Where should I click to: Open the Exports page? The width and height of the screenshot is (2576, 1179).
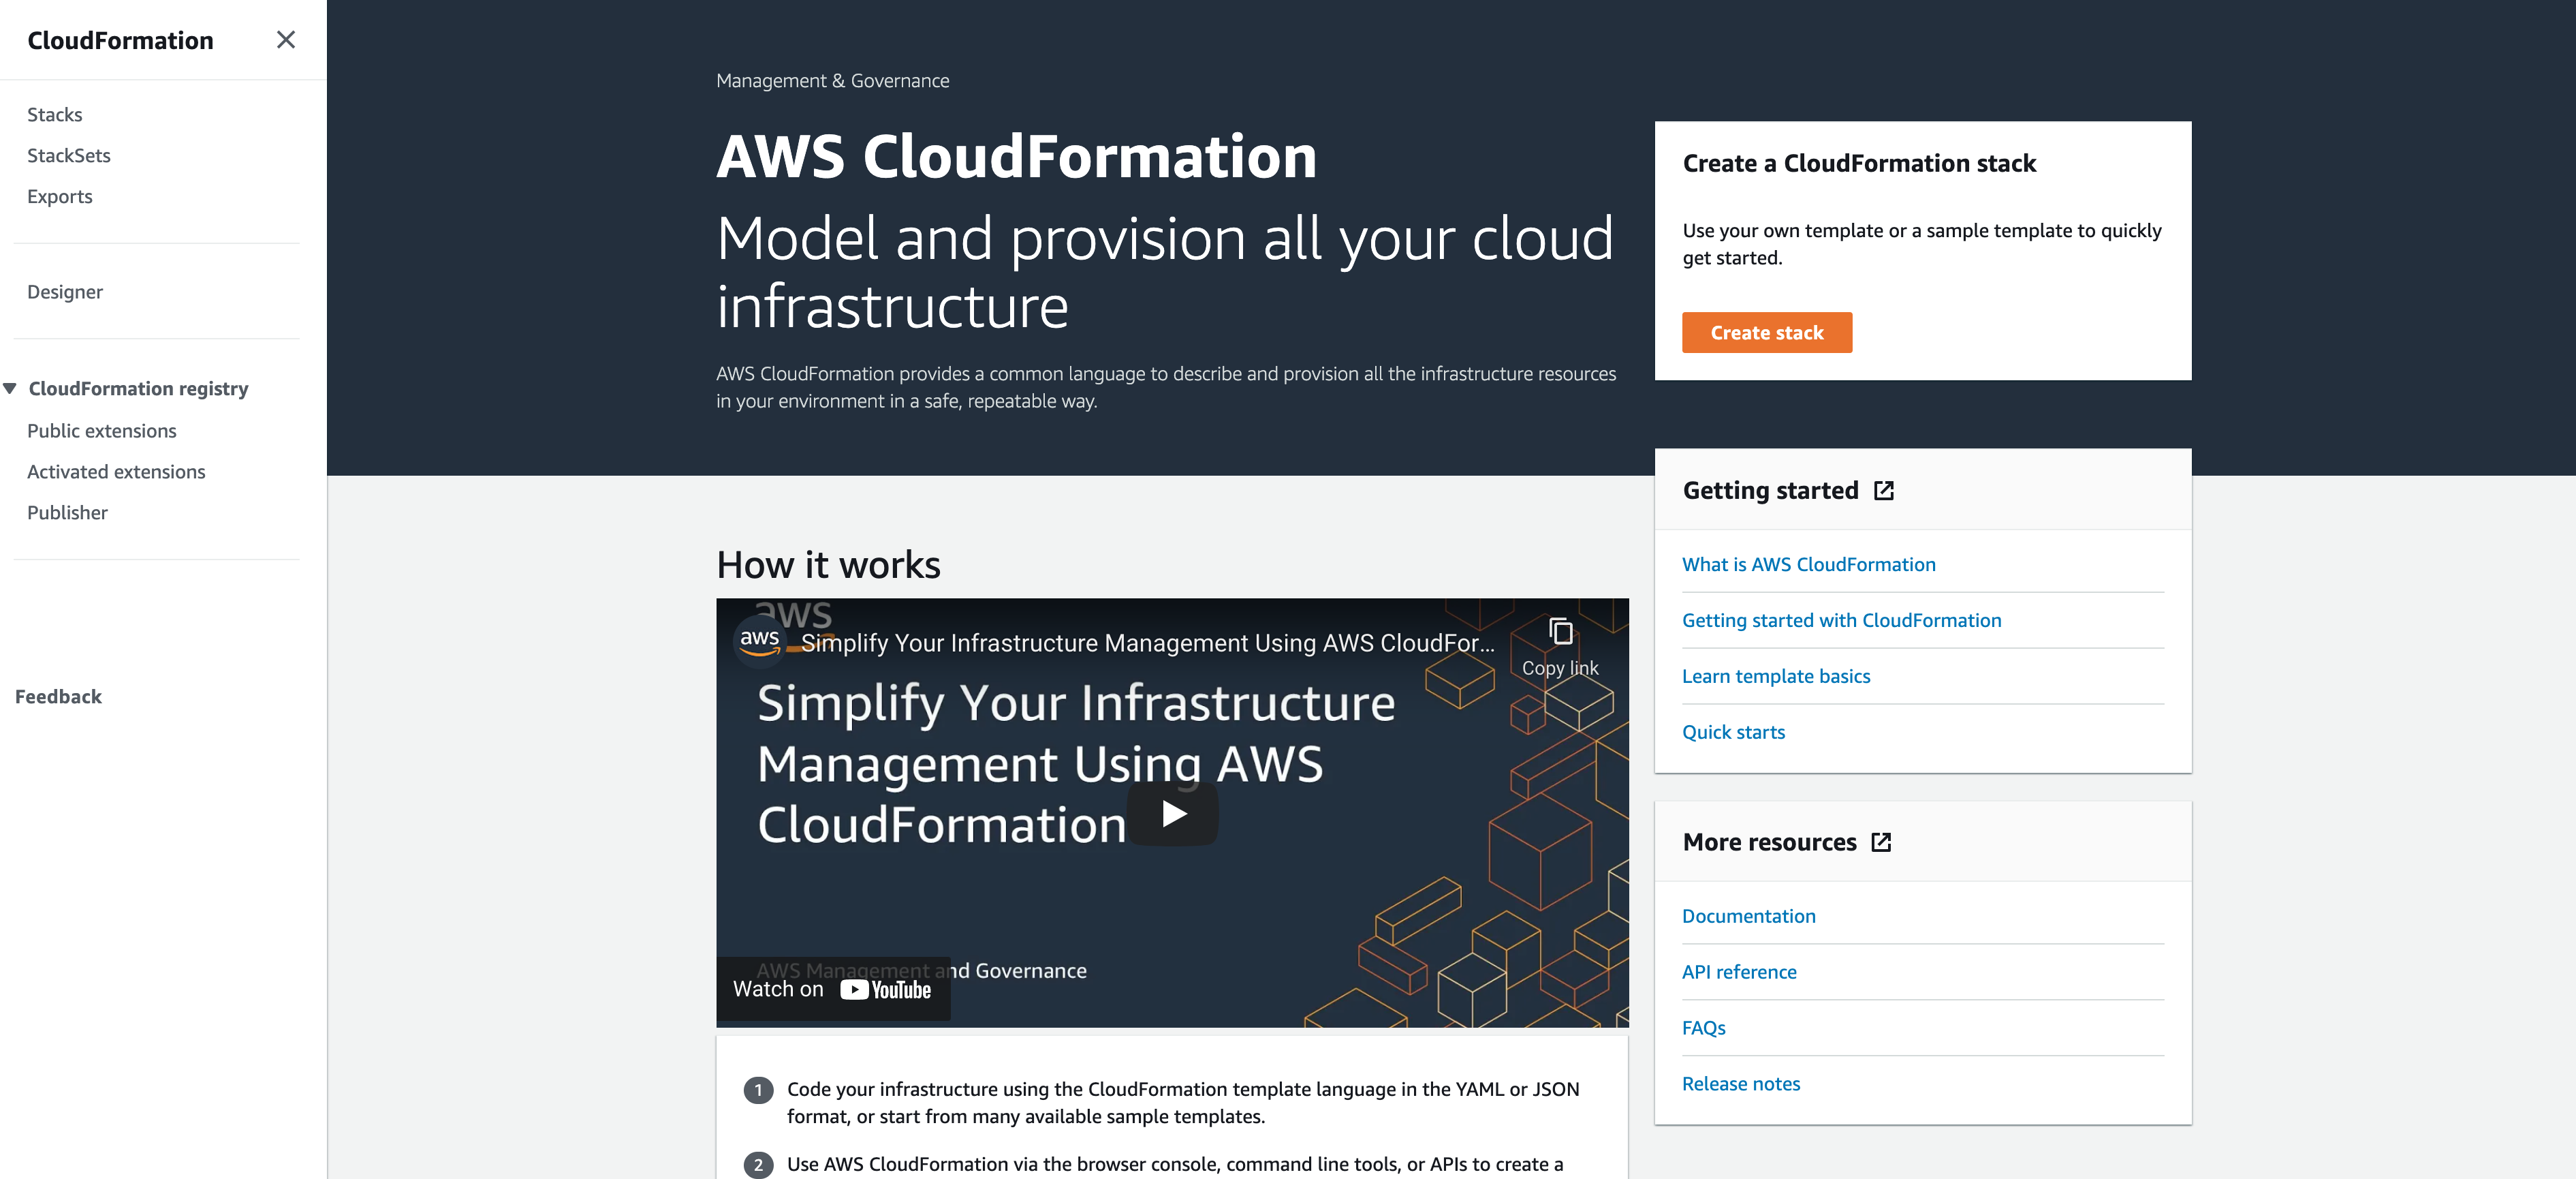(60, 197)
